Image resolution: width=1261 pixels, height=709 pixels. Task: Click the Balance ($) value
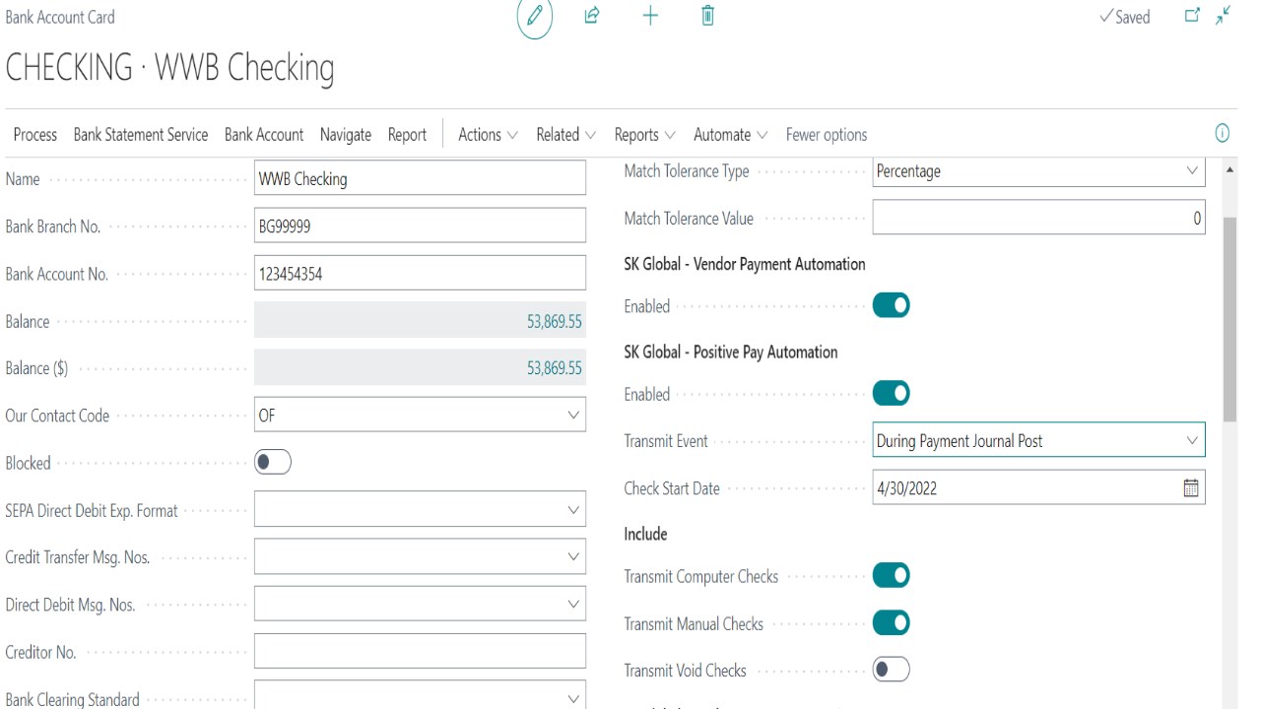555,368
